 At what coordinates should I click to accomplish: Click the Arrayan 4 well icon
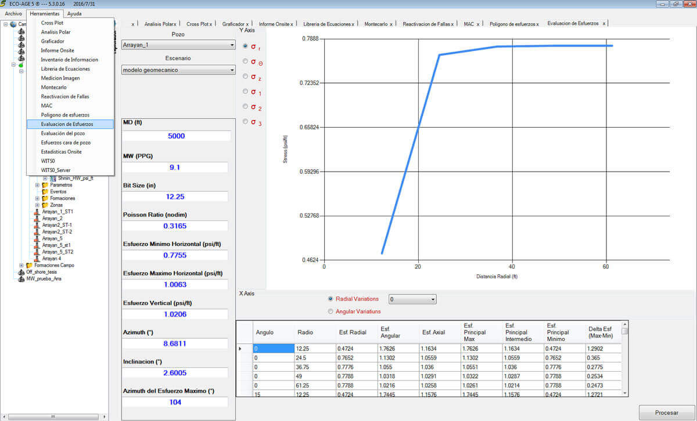[x=37, y=259]
